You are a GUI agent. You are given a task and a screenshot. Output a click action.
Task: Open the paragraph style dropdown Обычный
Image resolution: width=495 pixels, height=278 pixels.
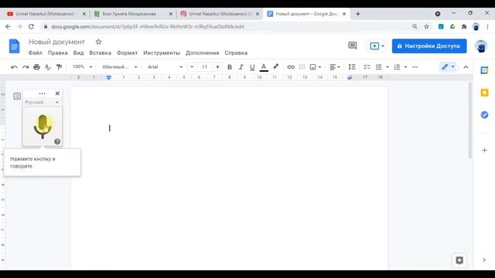(120, 67)
